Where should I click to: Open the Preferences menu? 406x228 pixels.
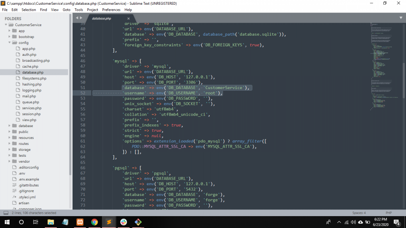pyautogui.click(x=111, y=9)
